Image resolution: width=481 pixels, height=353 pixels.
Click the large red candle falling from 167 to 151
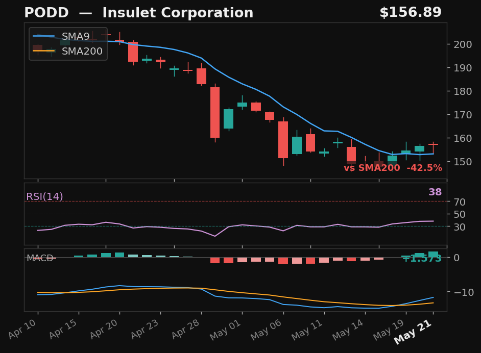(283, 140)
